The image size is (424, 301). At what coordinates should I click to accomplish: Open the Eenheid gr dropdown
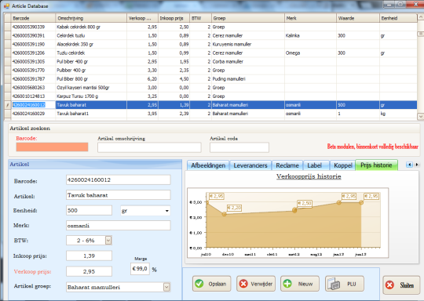pos(167,211)
